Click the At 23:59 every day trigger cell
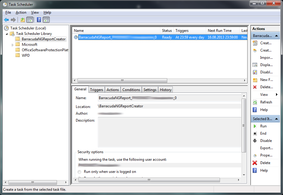283x195 pixels. [190, 37]
